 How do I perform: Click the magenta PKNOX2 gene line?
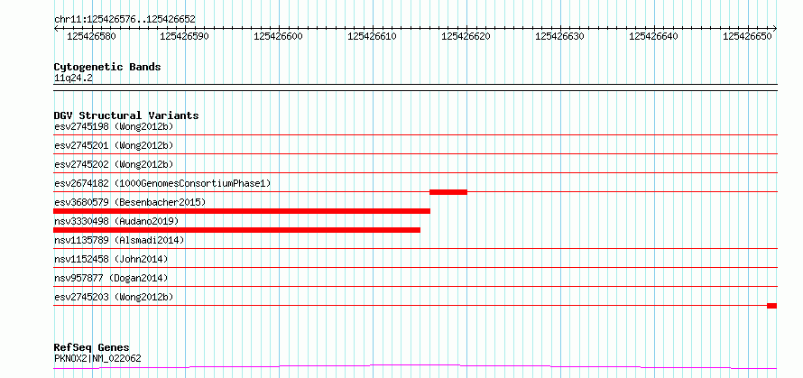415,366
